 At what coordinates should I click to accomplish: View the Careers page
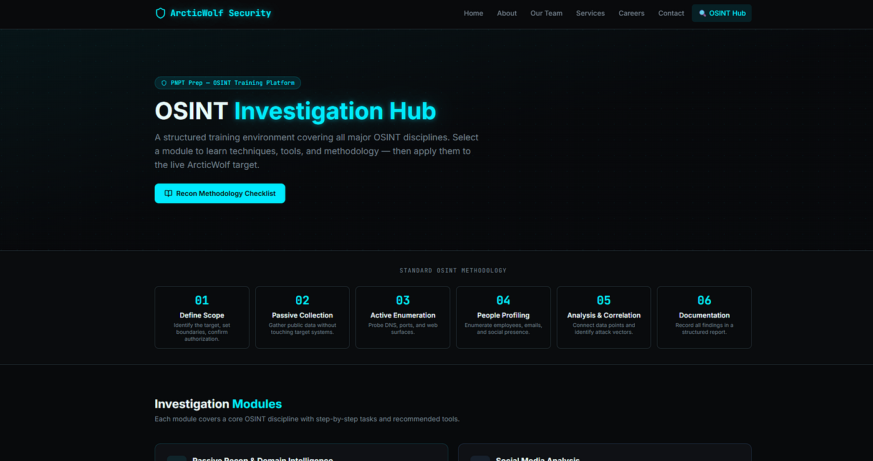click(x=632, y=13)
